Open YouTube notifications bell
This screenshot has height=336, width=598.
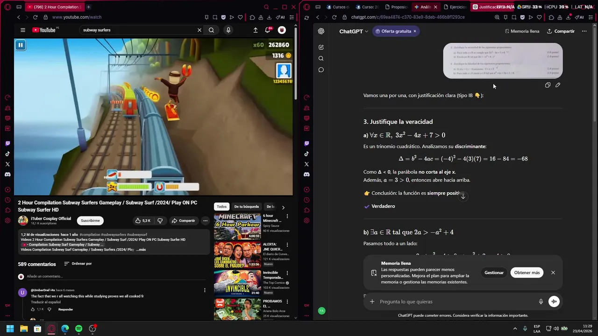point(268,30)
